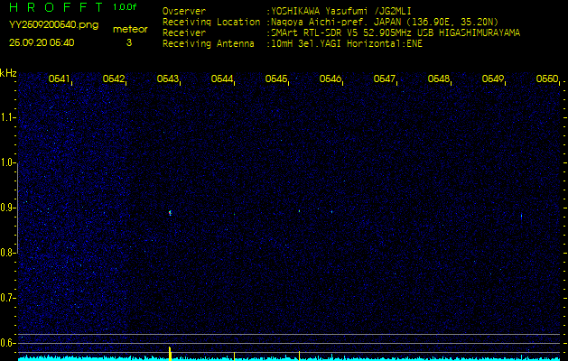Click the Ovserver label
The width and height of the screenshot is (568, 361).
click(184, 11)
